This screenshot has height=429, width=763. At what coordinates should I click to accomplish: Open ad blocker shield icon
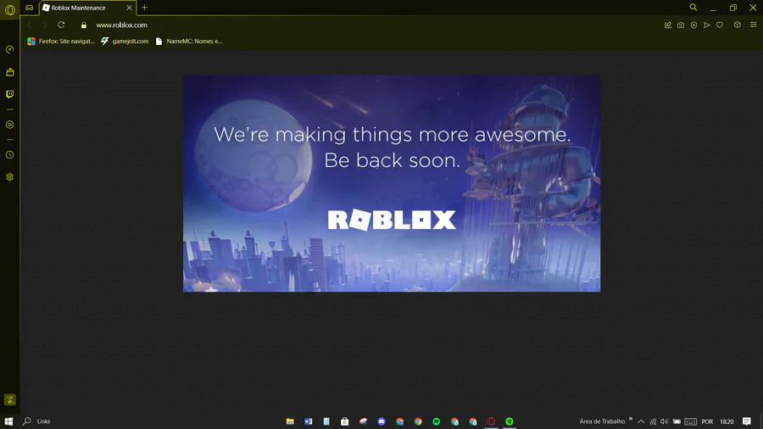coord(693,25)
